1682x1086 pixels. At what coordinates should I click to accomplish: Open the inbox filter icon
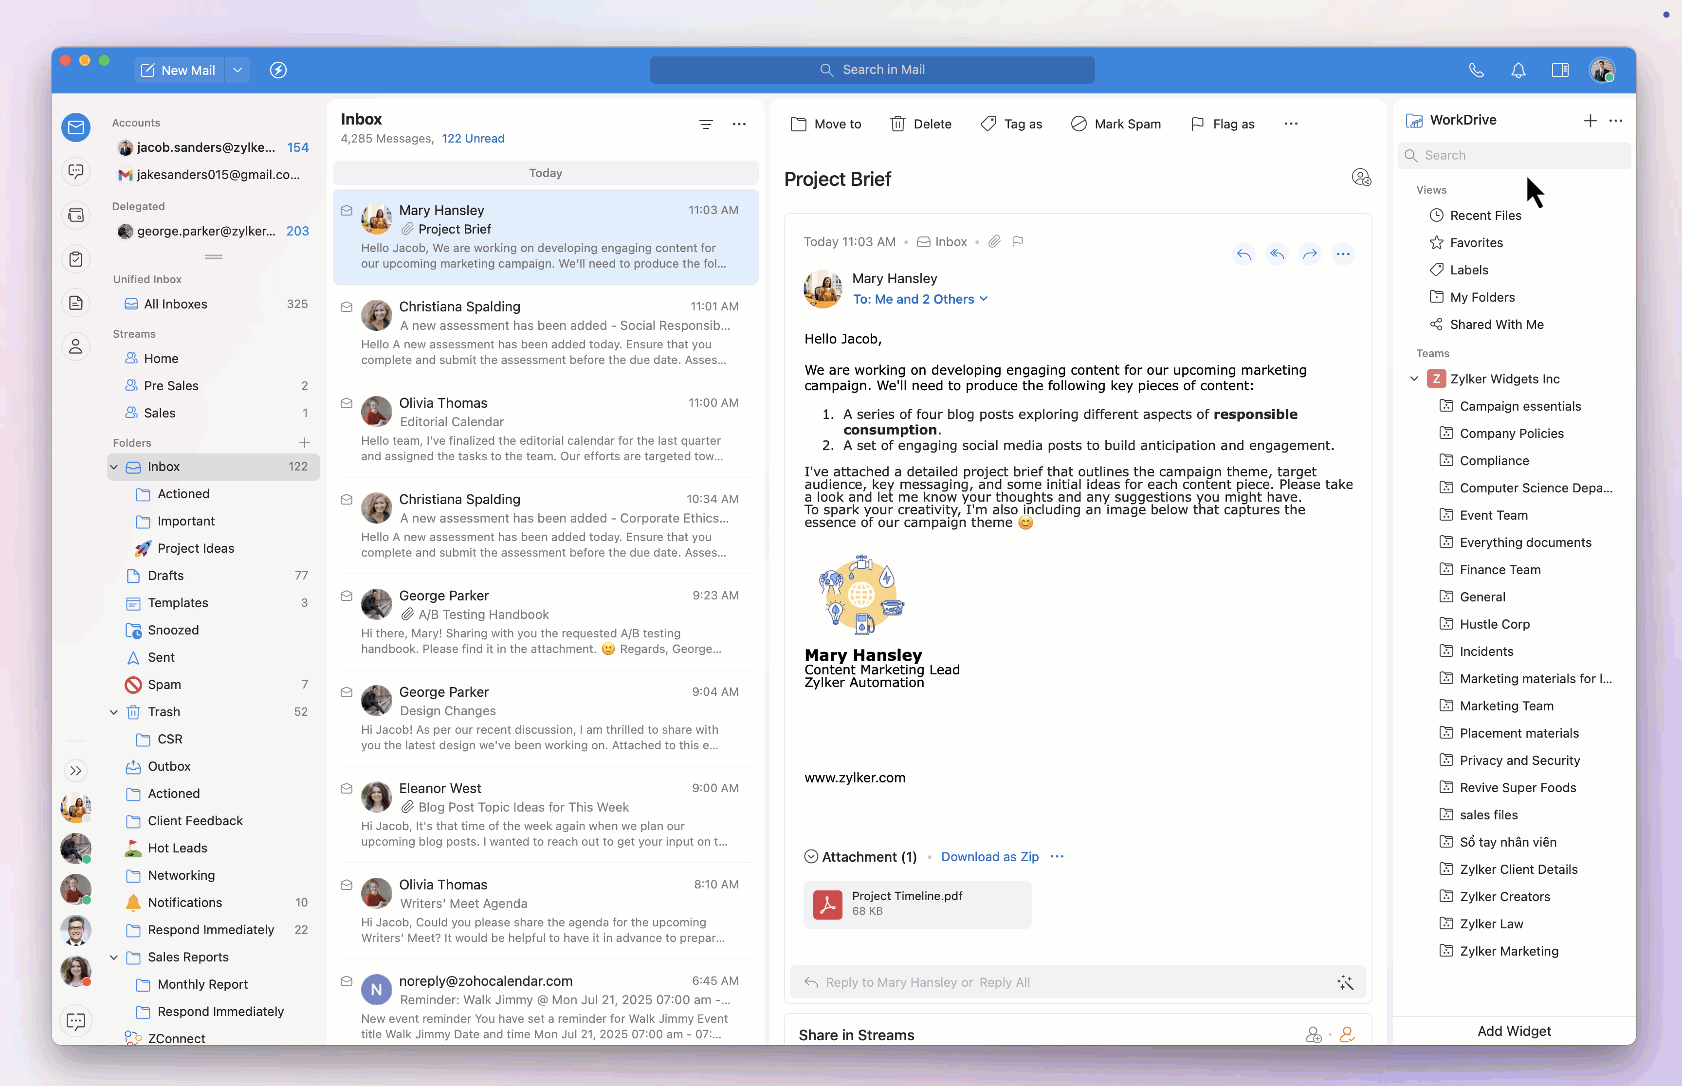click(x=705, y=124)
